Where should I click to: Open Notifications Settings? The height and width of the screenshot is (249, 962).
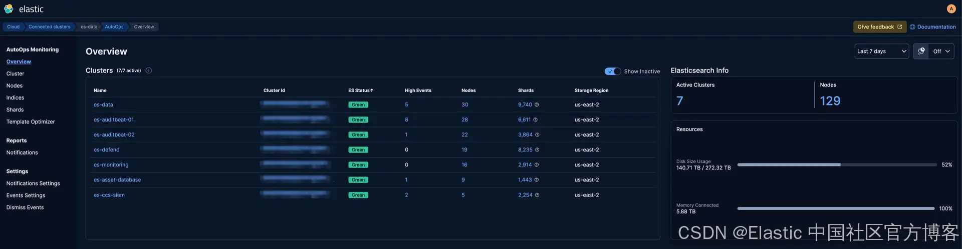(x=33, y=183)
